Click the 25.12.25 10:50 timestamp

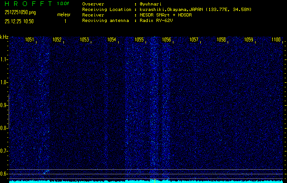[20, 21]
